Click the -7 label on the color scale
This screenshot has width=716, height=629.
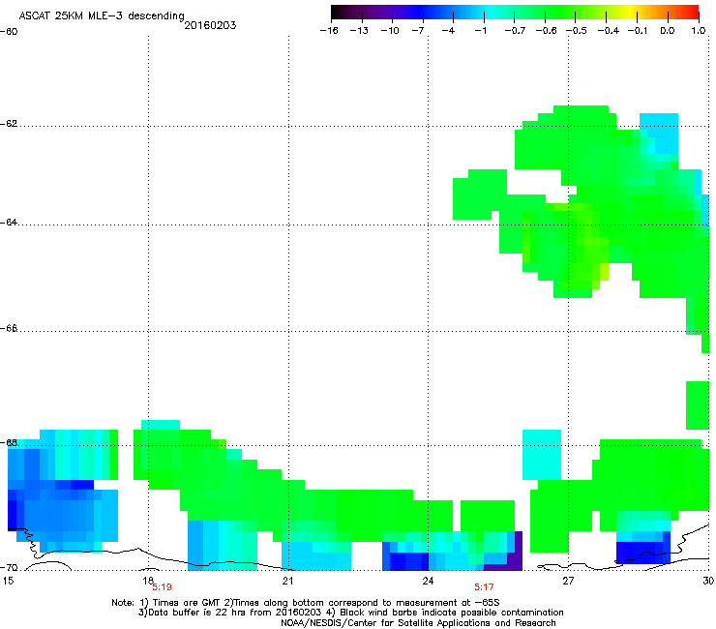click(x=418, y=31)
